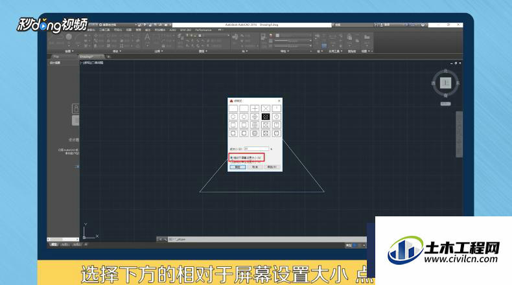This screenshot has height=285, width=512.
Task: Open the Performance ribbon tab
Action: click(x=204, y=30)
